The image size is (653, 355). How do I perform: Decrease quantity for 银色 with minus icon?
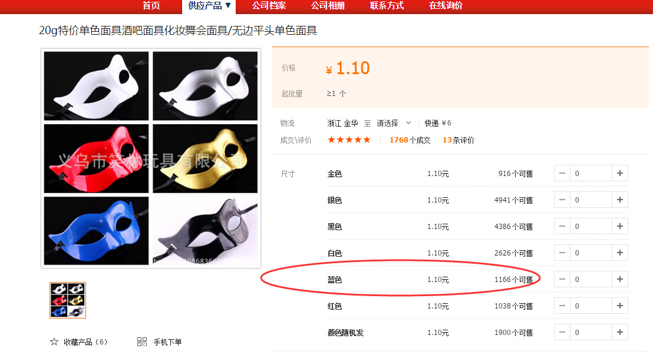point(562,200)
